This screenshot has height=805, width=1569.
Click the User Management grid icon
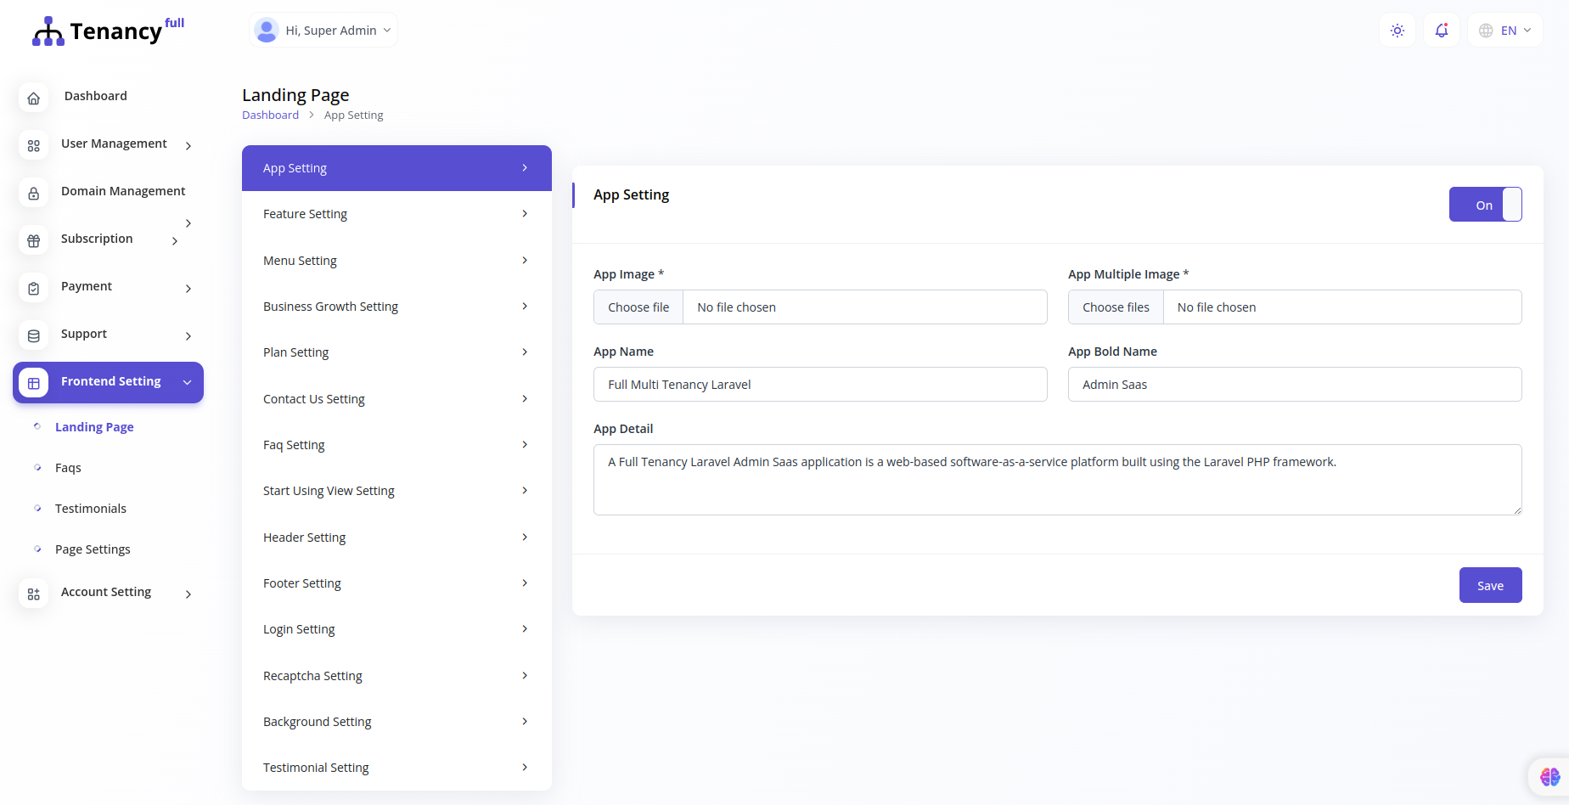pyautogui.click(x=33, y=145)
